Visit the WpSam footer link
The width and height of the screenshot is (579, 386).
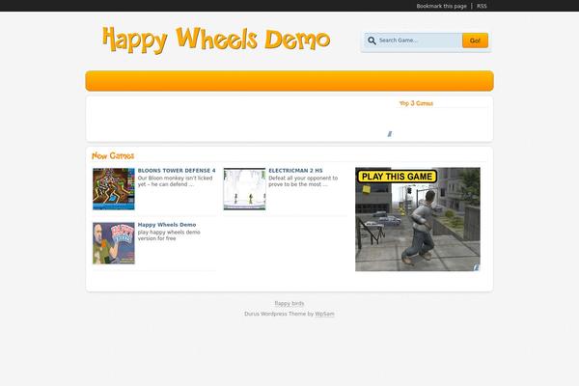pyautogui.click(x=324, y=314)
